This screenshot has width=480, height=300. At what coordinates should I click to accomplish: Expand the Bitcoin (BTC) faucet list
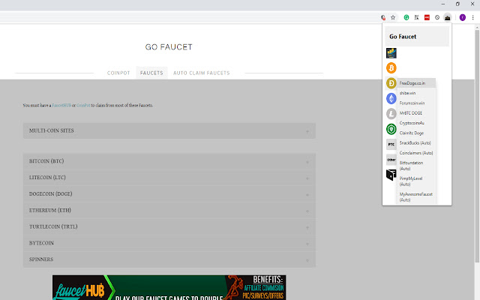tap(169, 161)
